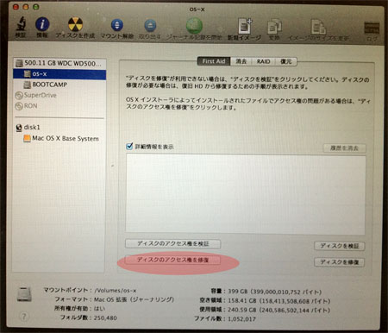Open the RAID tab
This screenshot has width=388, height=333.
click(263, 61)
